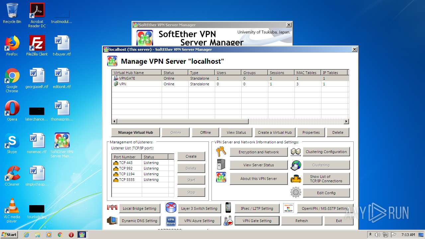425x239 pixels.
Task: Sort hubs by Sessions column header
Action: [x=281, y=73]
